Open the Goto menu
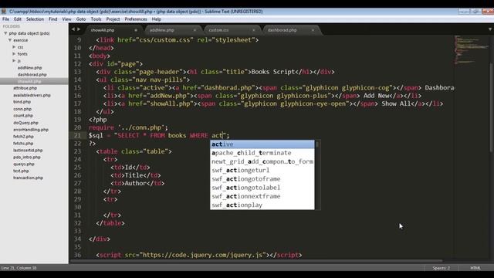The width and height of the screenshot is (494, 278). (x=81, y=19)
